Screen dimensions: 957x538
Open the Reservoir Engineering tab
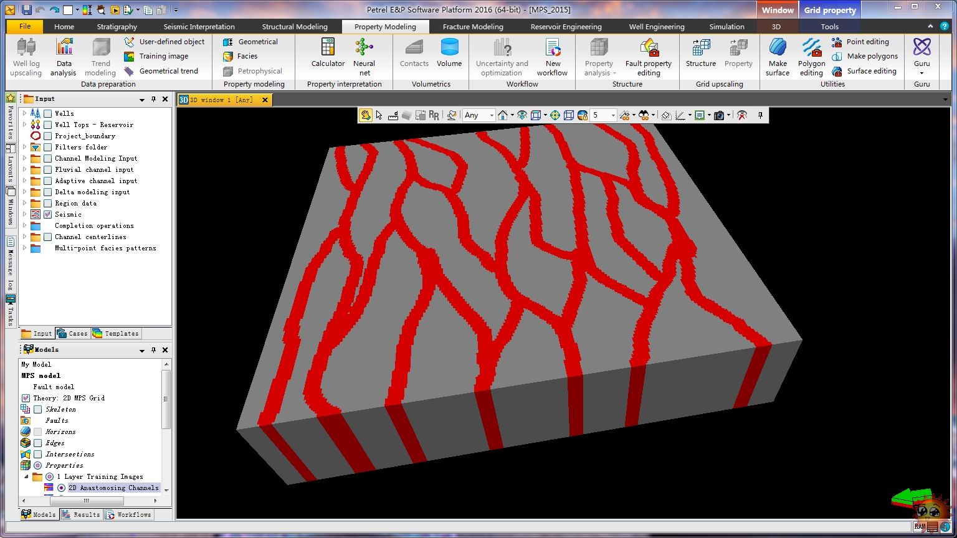coord(566,27)
